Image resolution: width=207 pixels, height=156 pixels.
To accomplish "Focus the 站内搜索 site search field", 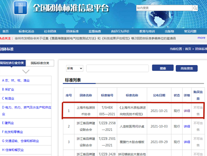I will tap(164, 8).
